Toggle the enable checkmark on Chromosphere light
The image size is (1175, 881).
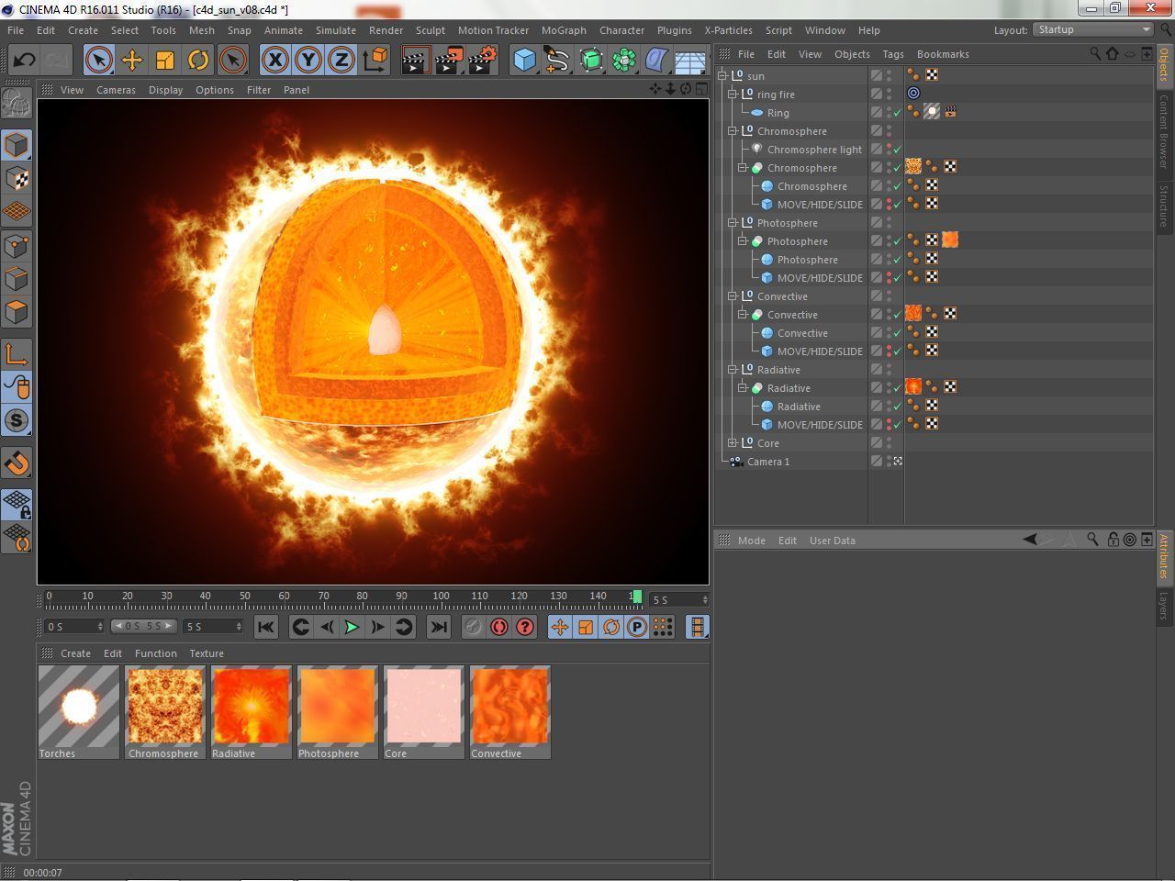click(898, 149)
